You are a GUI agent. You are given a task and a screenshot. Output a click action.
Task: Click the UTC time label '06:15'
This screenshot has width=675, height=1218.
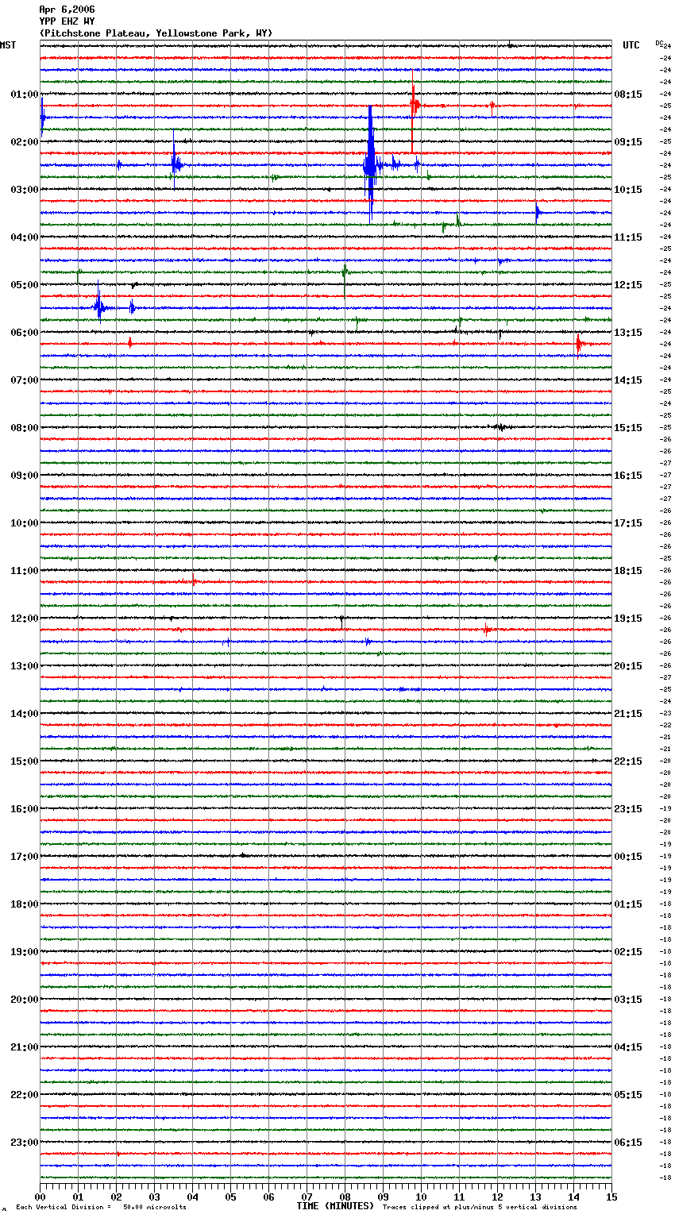[628, 1143]
